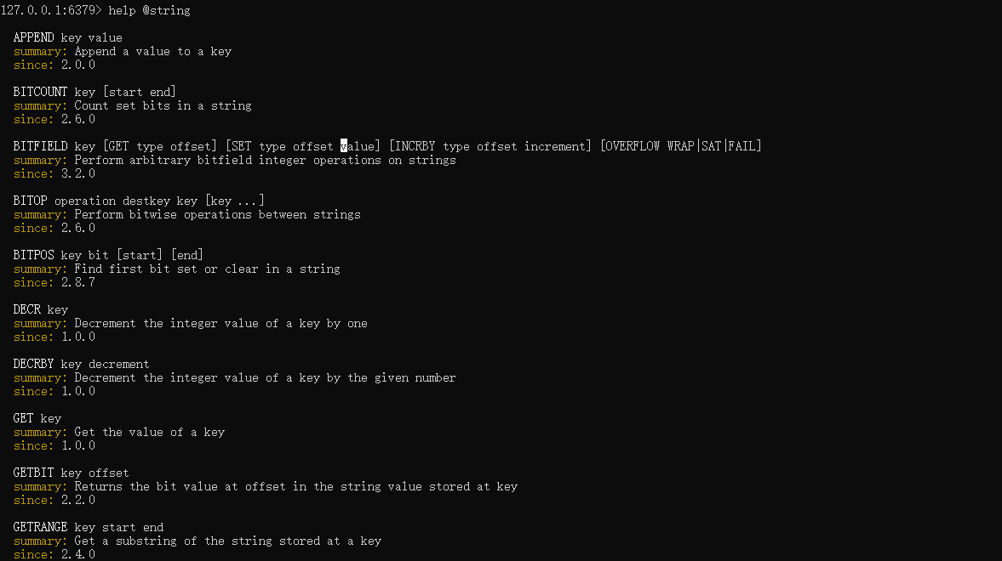Click the BITPOS command heading
The width and height of the screenshot is (1002, 561).
pyautogui.click(x=108, y=255)
